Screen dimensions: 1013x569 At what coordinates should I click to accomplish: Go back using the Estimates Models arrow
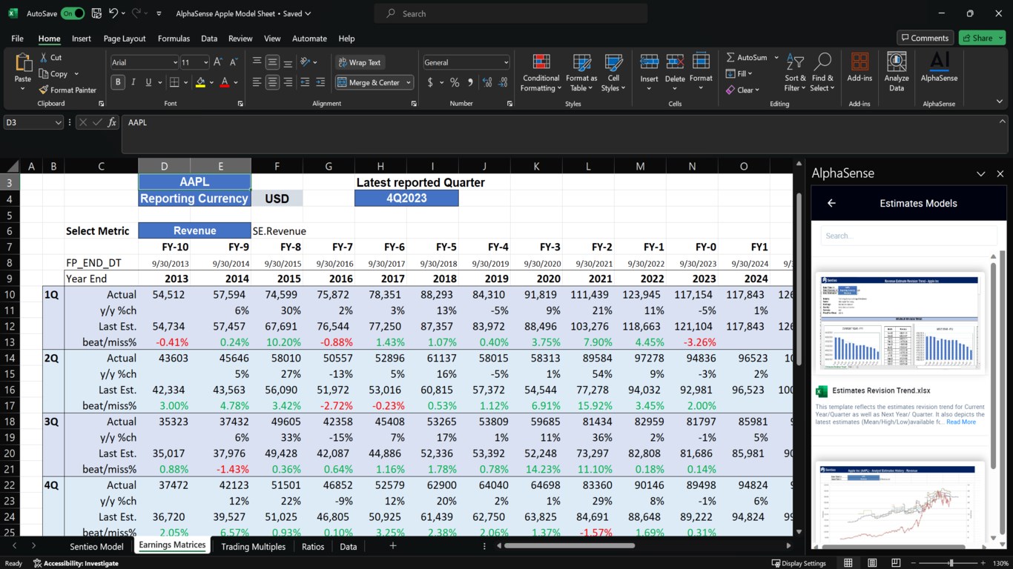pos(831,203)
